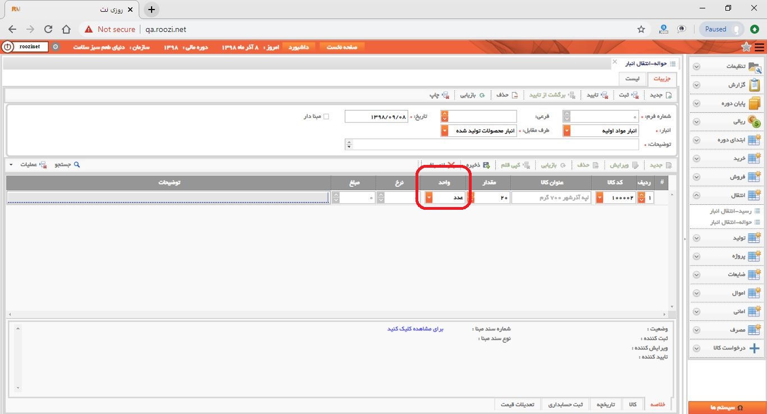Open the تاریخچه bottom tab
Screen dimensions: 767x414
pos(605,404)
